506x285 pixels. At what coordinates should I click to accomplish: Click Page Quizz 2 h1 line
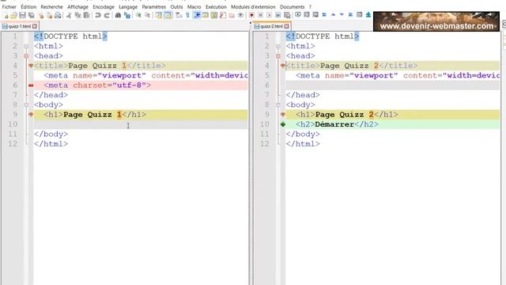point(392,115)
